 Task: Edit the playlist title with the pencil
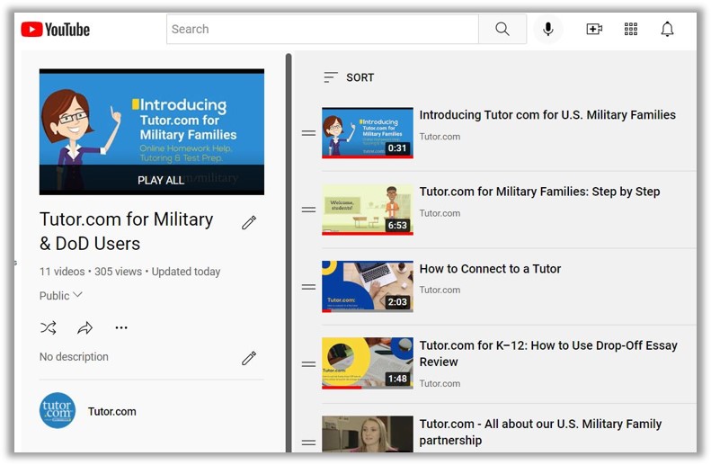point(249,222)
